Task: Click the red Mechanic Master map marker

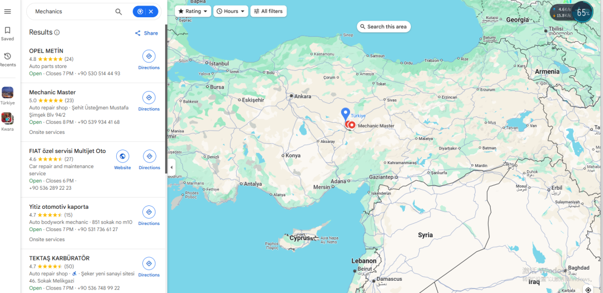Action: [352, 124]
